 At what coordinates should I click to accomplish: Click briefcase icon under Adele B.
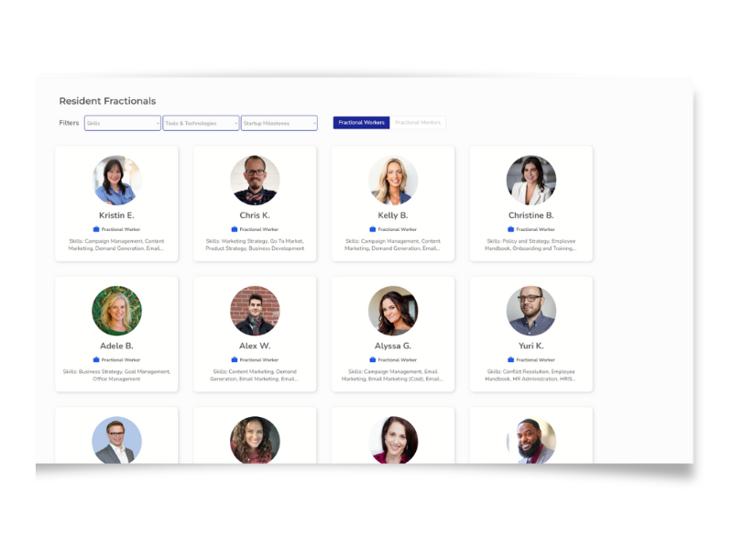pyautogui.click(x=96, y=359)
